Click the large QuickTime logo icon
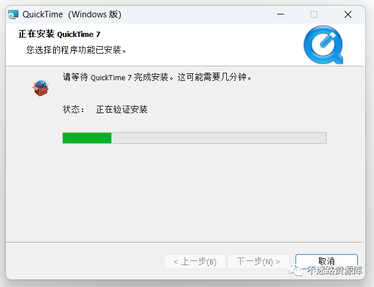 [323, 44]
